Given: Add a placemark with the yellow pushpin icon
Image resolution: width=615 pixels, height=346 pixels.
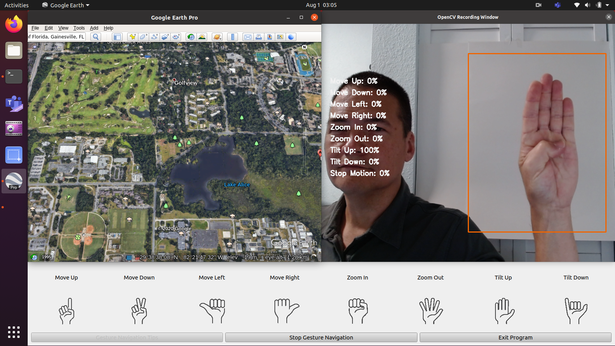Looking at the screenshot, I should 133,37.
